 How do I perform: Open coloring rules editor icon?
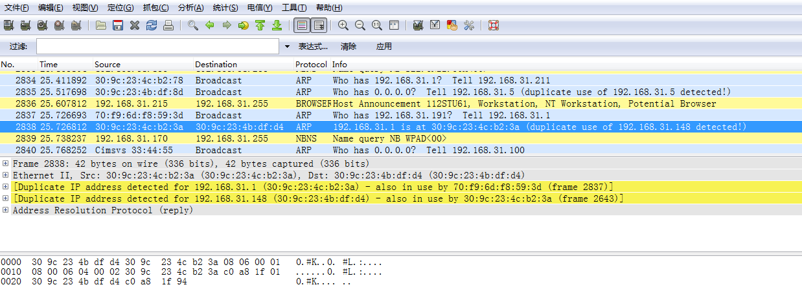[452, 25]
